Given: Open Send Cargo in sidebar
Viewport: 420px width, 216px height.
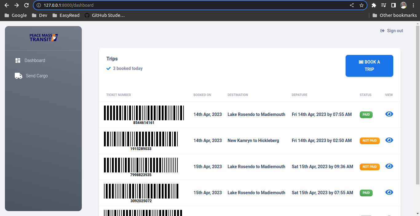Looking at the screenshot, I should pyautogui.click(x=43, y=76).
